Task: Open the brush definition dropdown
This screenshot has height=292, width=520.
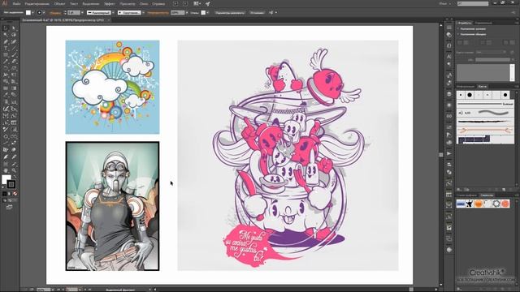Action: click(x=143, y=13)
